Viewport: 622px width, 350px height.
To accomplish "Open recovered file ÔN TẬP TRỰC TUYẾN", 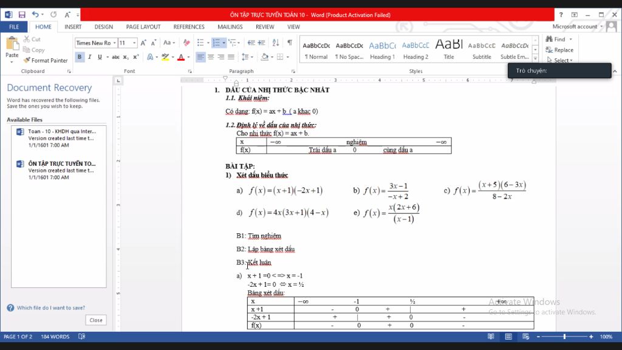I will [x=59, y=170].
